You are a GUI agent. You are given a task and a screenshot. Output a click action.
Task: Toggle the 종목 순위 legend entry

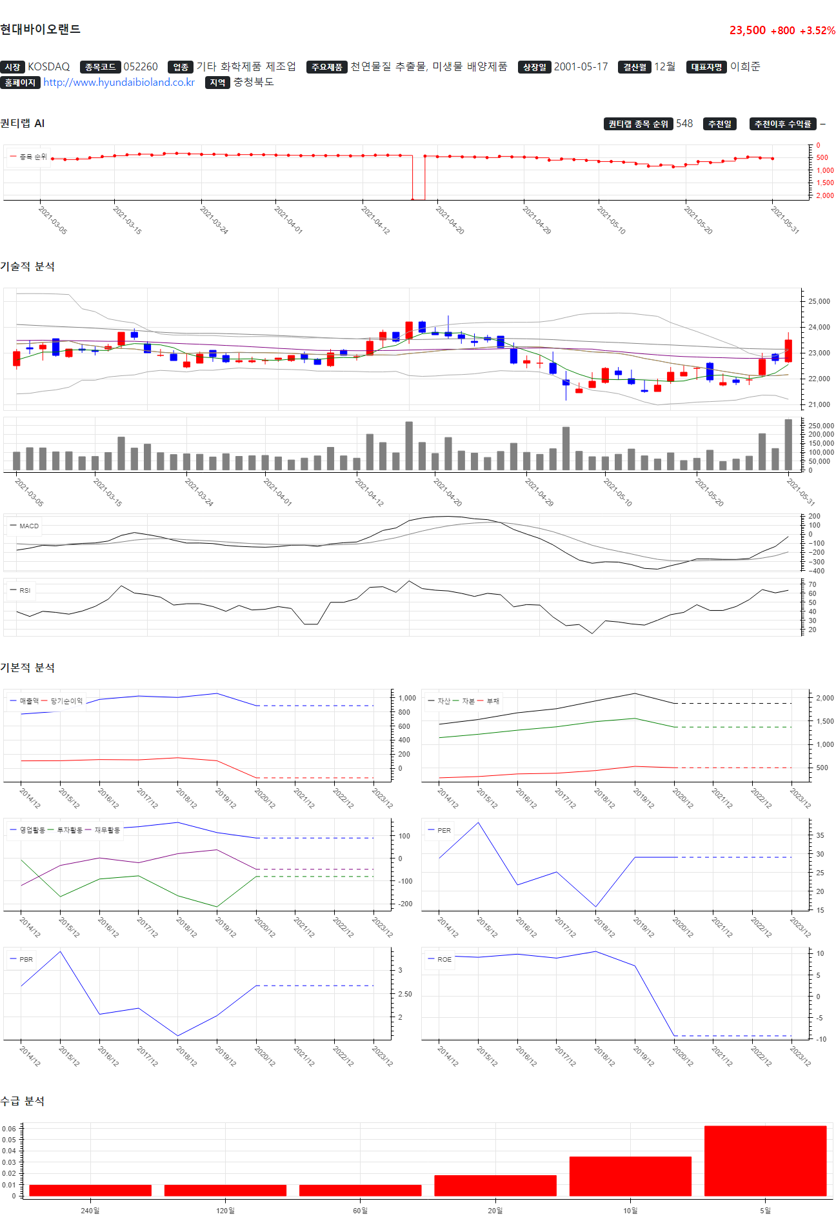pyautogui.click(x=28, y=157)
